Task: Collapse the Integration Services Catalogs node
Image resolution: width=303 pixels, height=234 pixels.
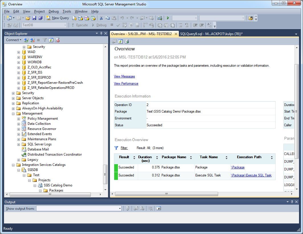Action: pos(13,165)
